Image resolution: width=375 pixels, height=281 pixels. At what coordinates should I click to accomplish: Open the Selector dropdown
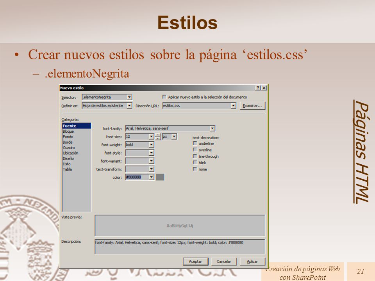(129, 97)
